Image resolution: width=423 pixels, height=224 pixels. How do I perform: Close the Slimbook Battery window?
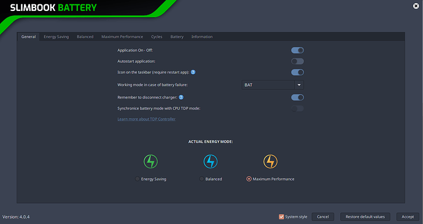click(416, 6)
